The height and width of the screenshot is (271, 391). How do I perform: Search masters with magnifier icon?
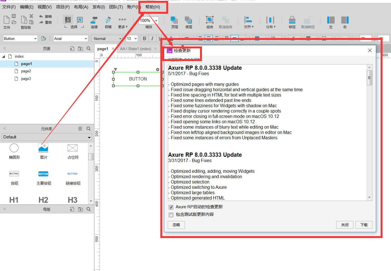tap(89, 209)
